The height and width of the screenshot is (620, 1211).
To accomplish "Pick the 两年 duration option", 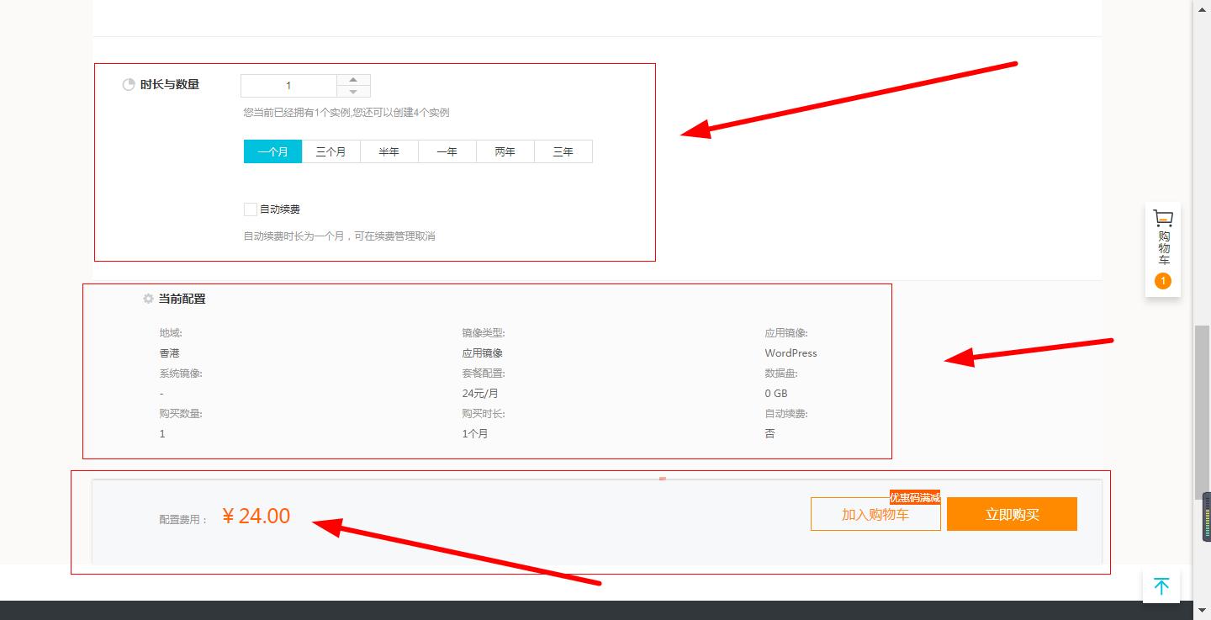I will tap(505, 151).
